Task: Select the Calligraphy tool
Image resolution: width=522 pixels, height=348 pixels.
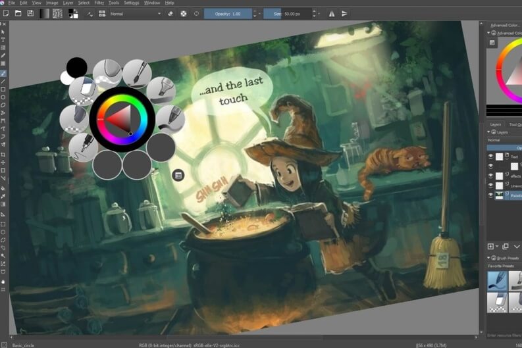Action: (x=3, y=55)
